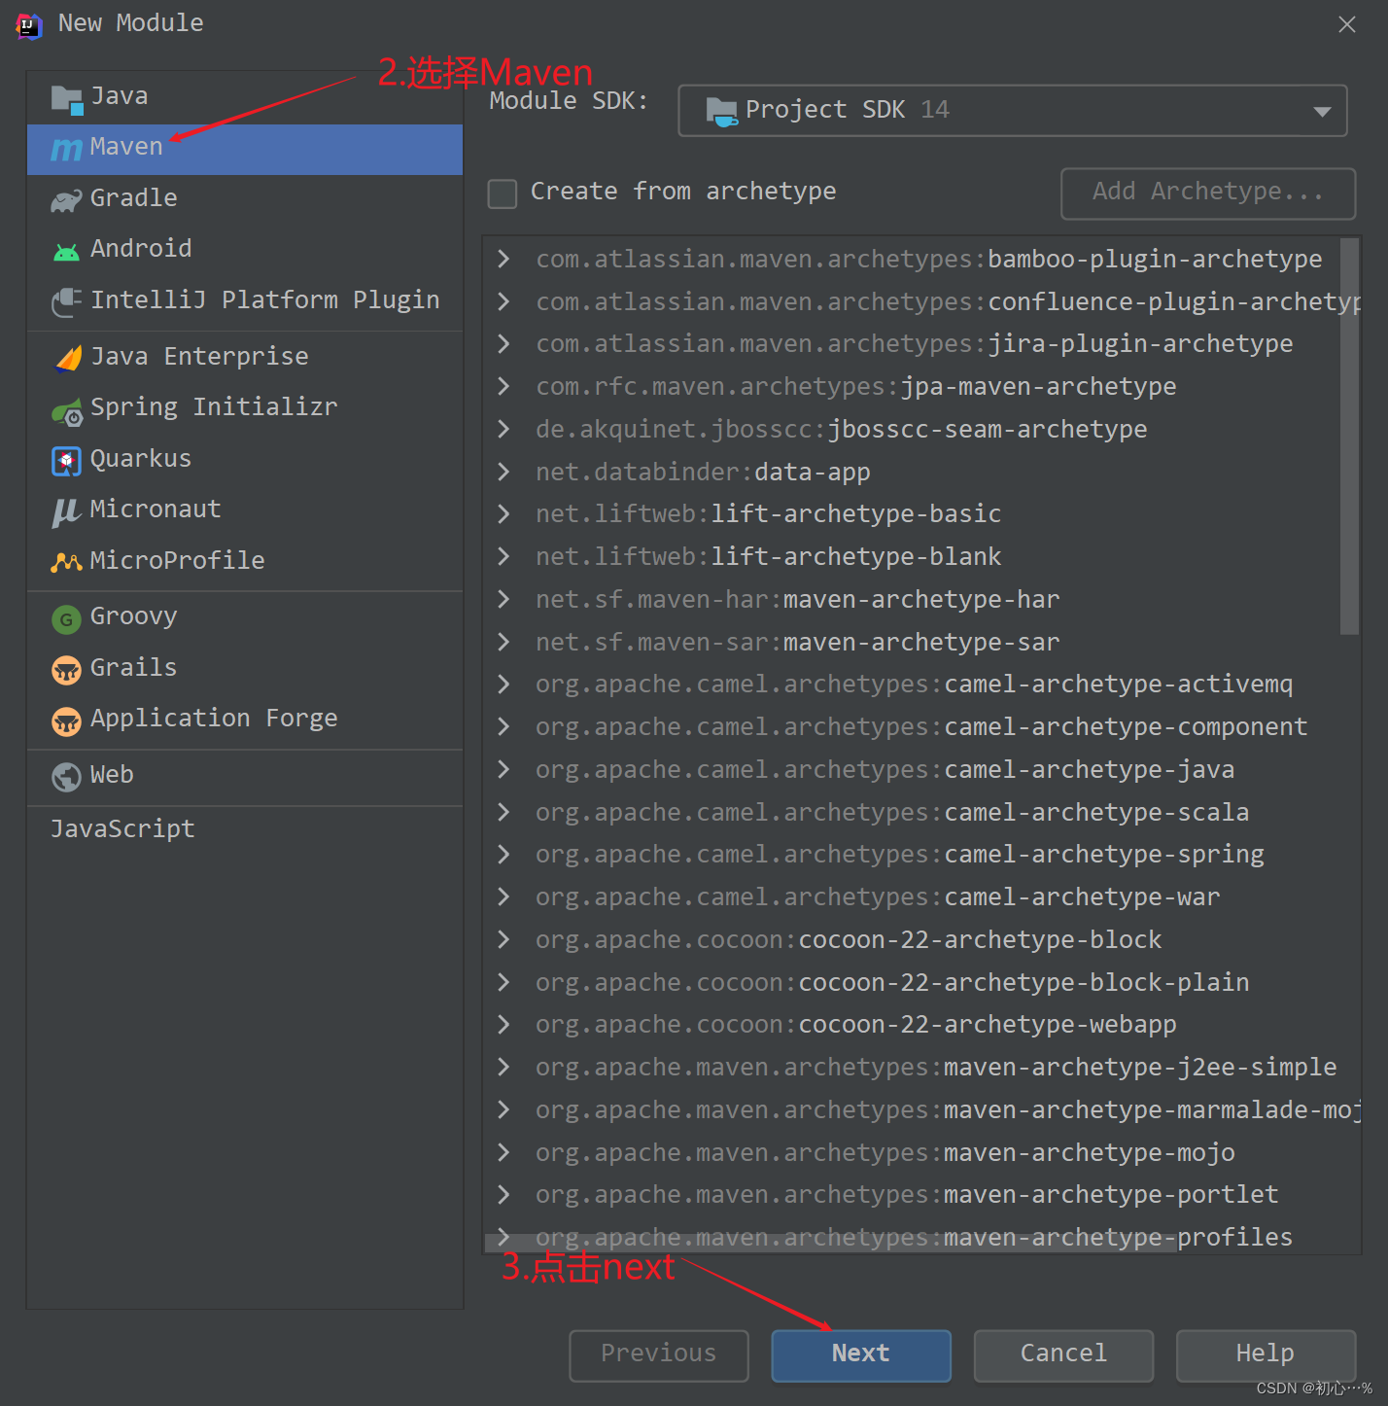This screenshot has width=1388, height=1406.
Task: Click the Micronaut mu icon
Action: pos(66,511)
